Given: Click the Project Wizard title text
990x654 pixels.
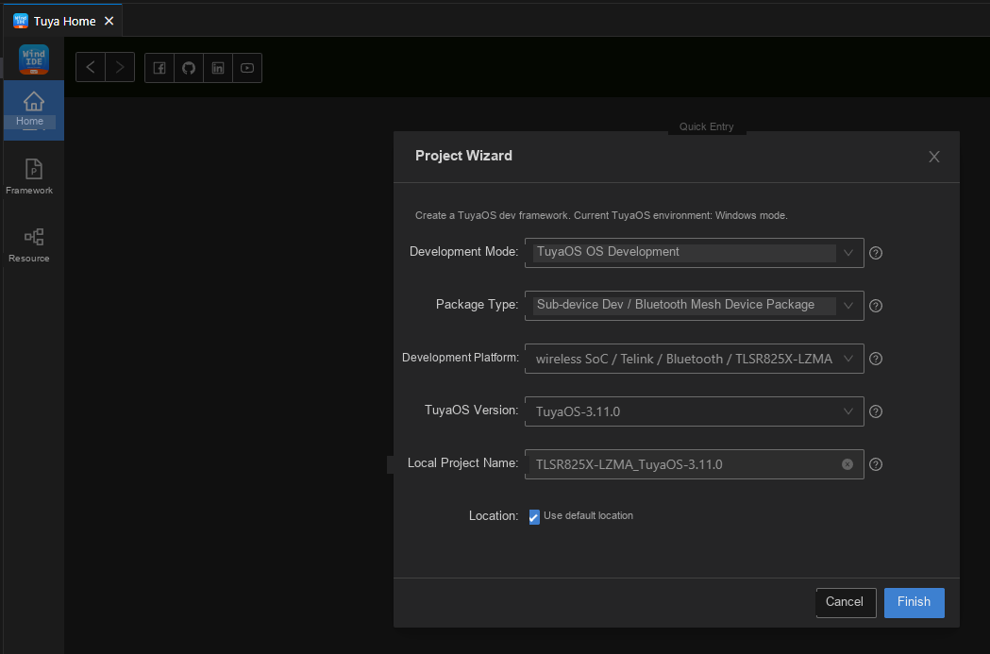Looking at the screenshot, I should tap(463, 156).
